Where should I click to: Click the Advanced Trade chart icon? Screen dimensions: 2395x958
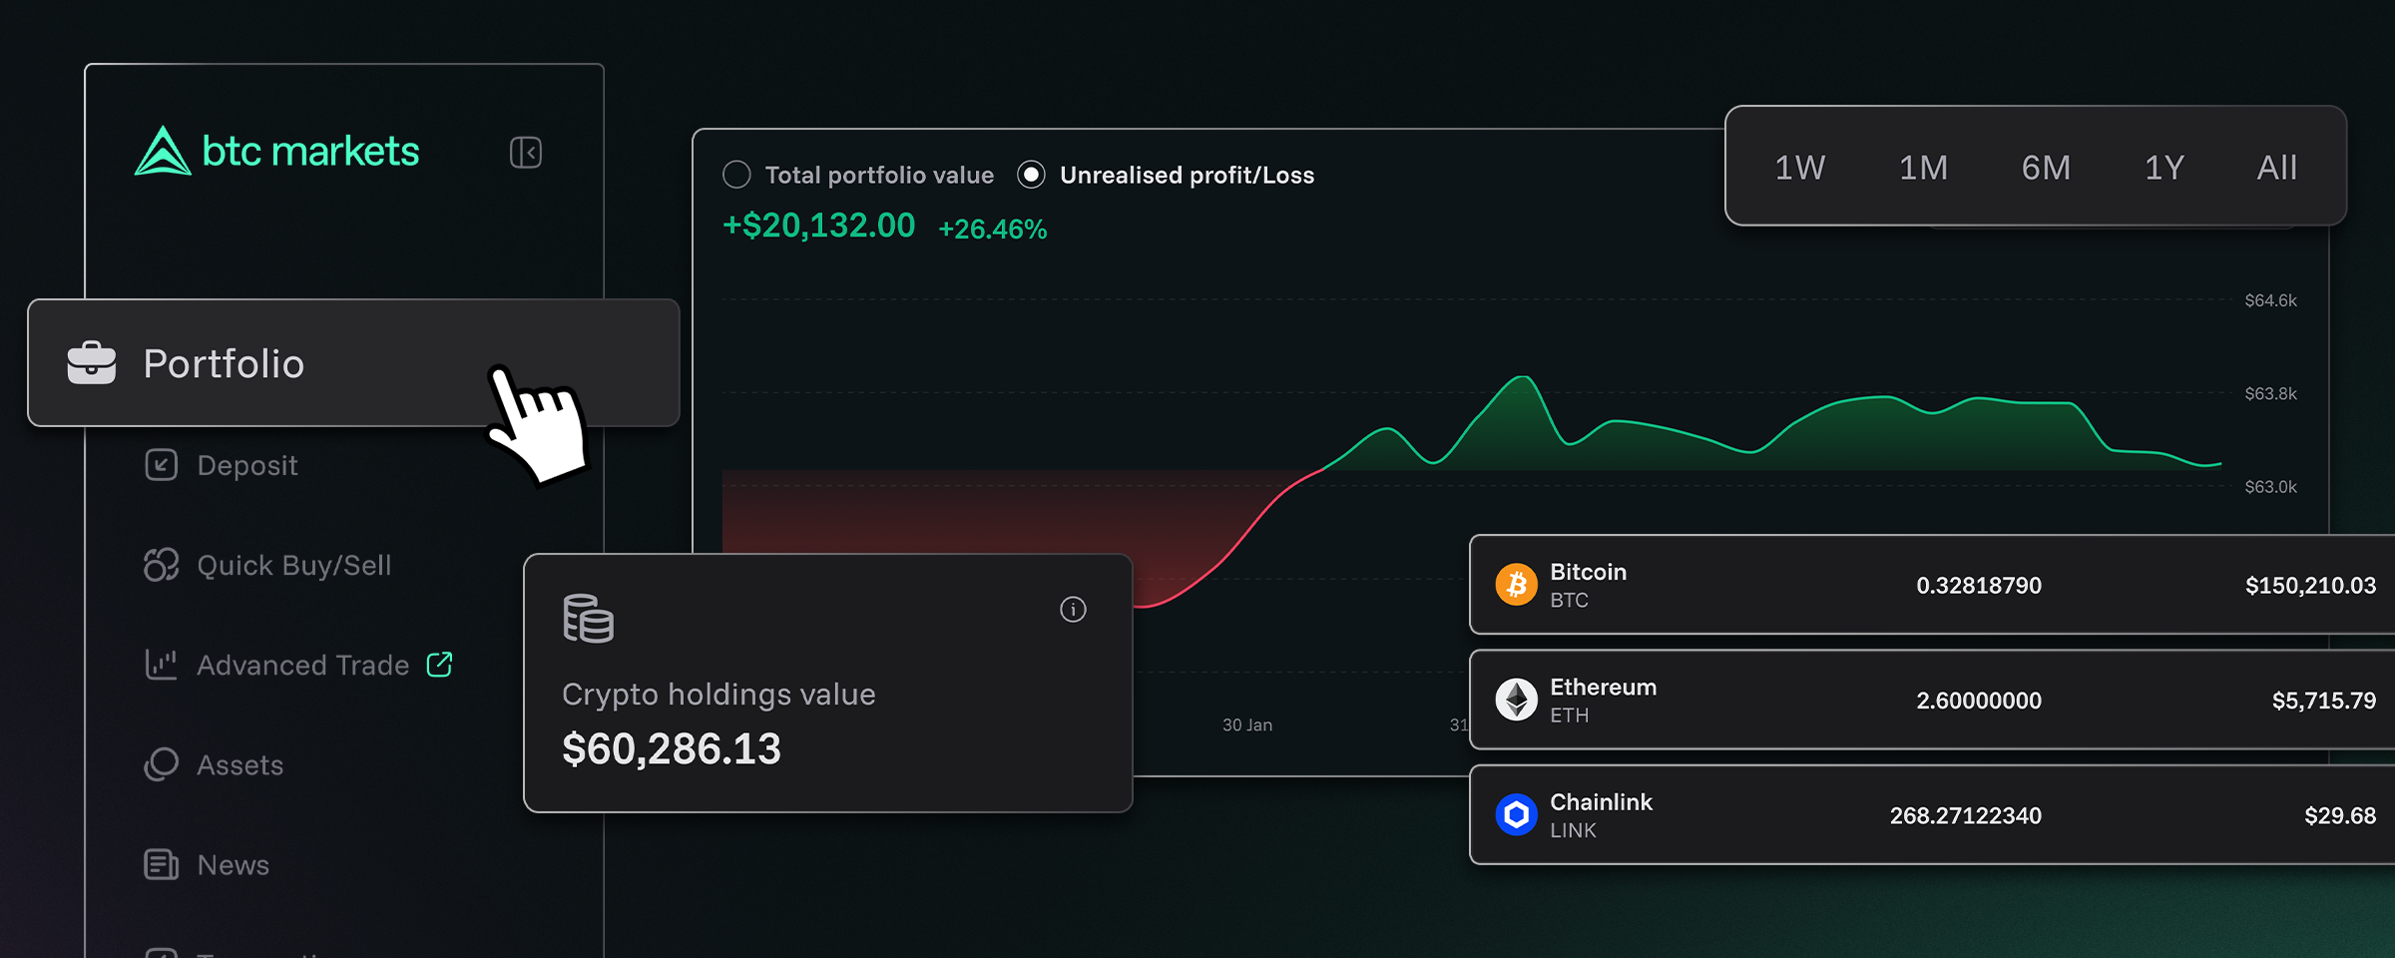pyautogui.click(x=162, y=665)
